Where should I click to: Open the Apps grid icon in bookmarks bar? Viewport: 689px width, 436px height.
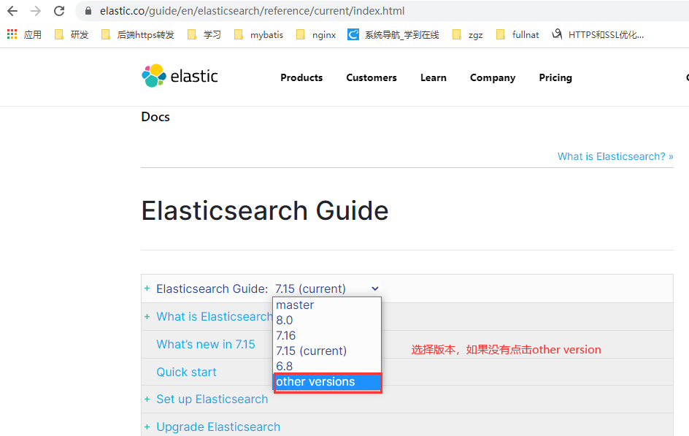pos(12,34)
